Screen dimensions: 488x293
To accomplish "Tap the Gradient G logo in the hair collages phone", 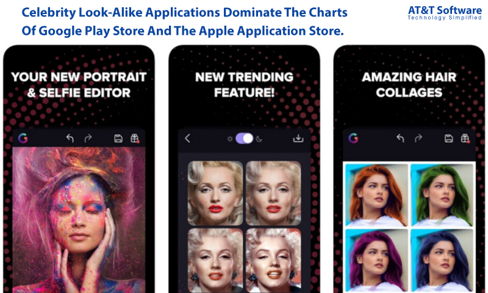I will (353, 138).
